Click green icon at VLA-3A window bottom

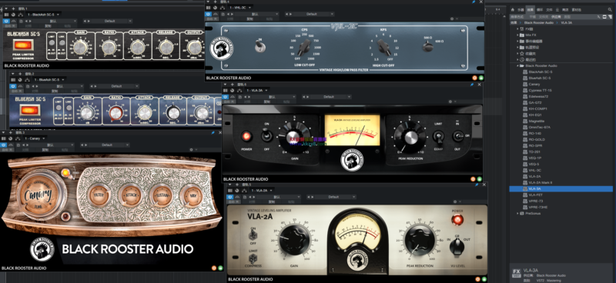click(x=480, y=179)
